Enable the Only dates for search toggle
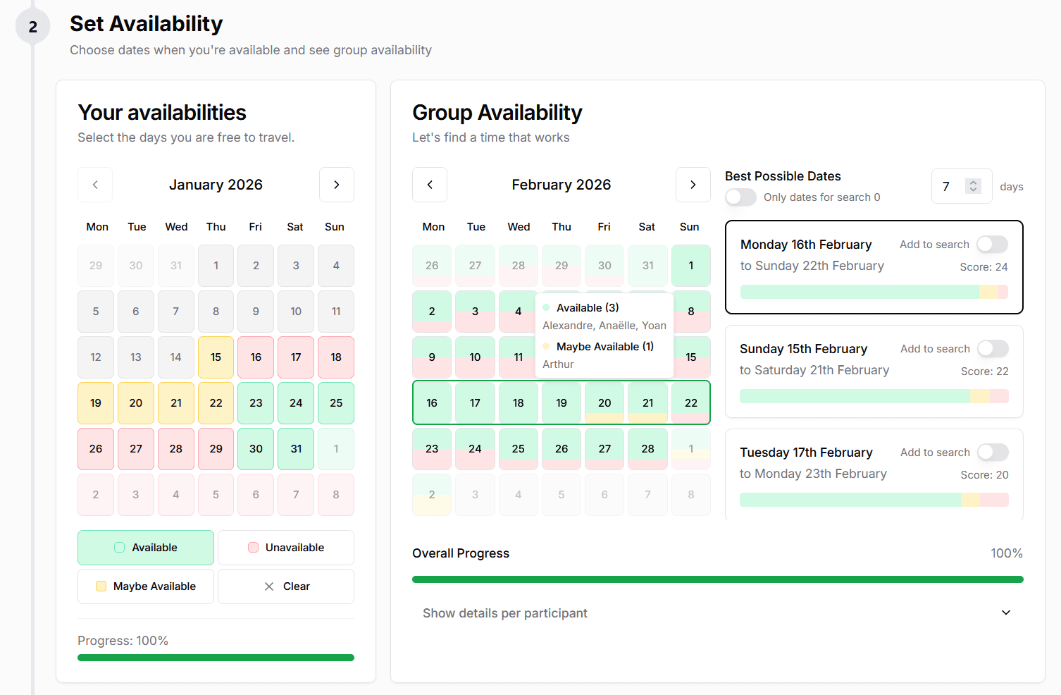 pos(740,197)
